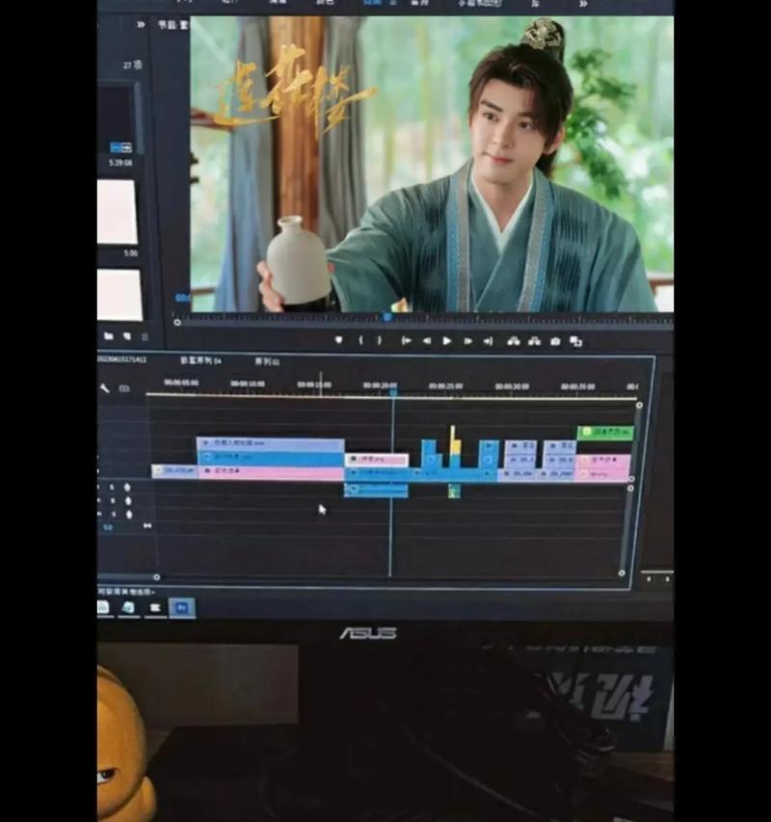This screenshot has height=822, width=771.
Task: Select the long pink clip on the lowest video track
Action: click(271, 472)
